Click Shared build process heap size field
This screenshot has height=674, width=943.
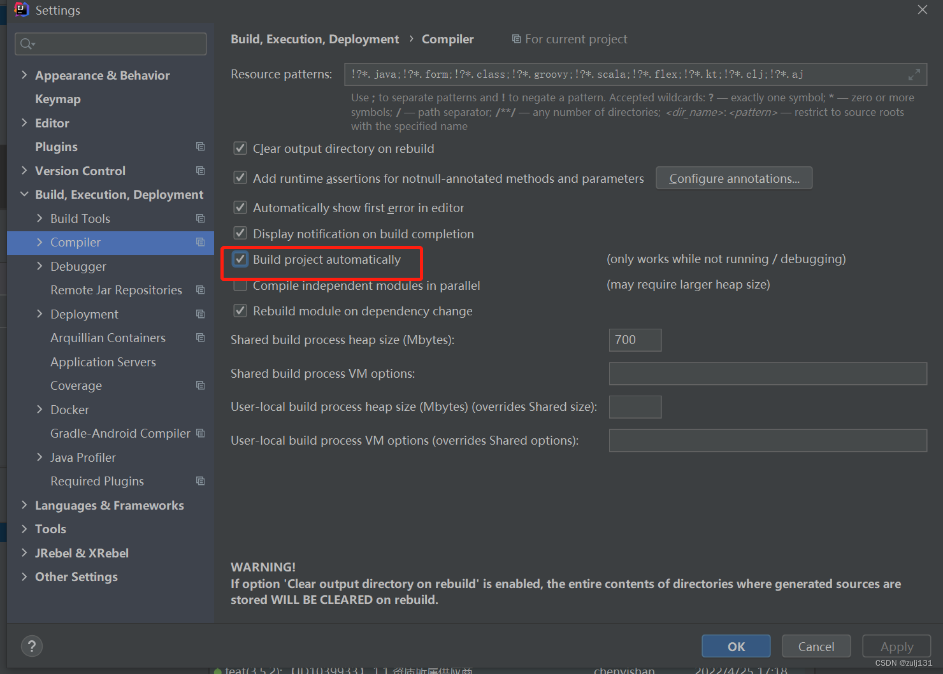click(635, 340)
